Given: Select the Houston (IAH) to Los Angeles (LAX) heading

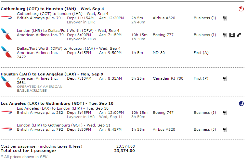Looking at the screenshot, I should [52, 74].
